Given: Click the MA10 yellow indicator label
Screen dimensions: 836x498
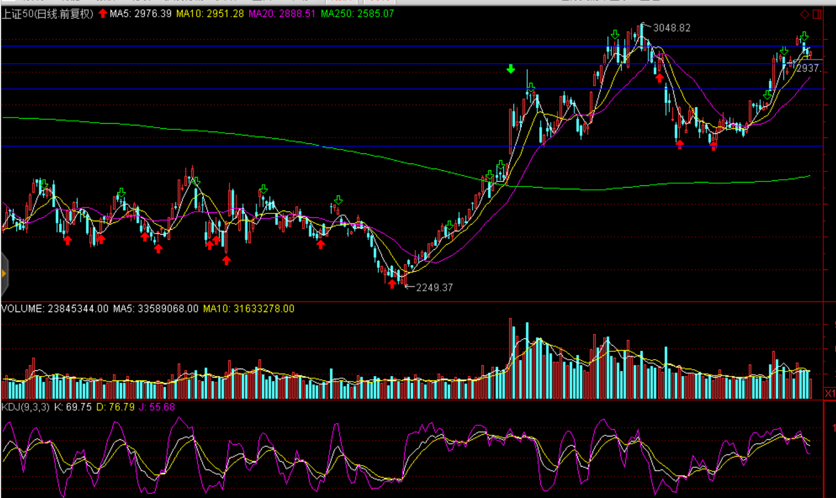Looking at the screenshot, I should tap(210, 13).
